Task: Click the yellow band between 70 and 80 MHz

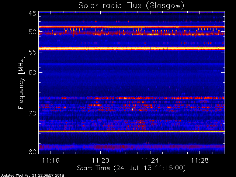Action: point(132,132)
